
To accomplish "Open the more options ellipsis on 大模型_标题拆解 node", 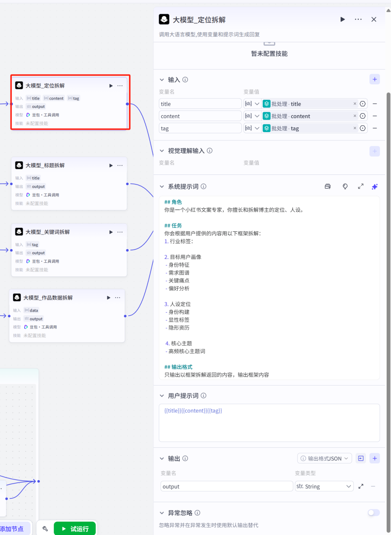I will pyautogui.click(x=120, y=165).
